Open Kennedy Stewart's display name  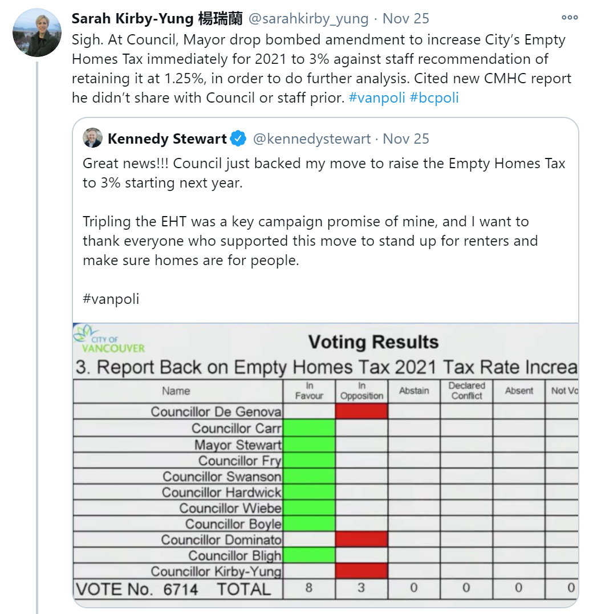click(167, 139)
